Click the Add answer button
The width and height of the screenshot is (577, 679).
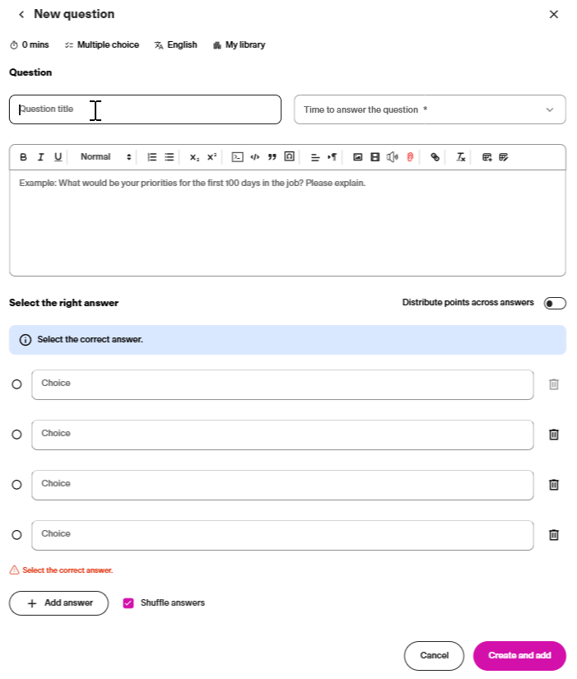(x=58, y=603)
